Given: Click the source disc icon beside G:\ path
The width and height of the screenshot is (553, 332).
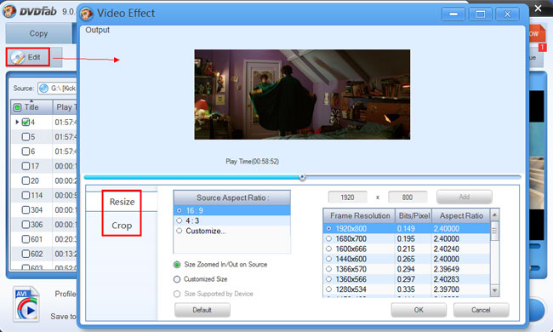Looking at the screenshot, I should (43, 89).
